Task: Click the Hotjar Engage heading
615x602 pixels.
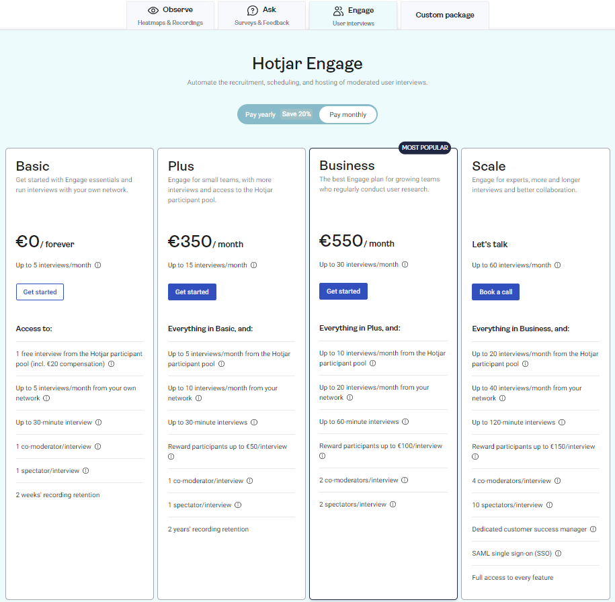Action: point(308,64)
